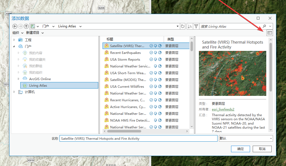This screenshot has width=286, height=166.
Task: Click the VIIRS hotspots preview thumbnail
Action: click(x=232, y=73)
